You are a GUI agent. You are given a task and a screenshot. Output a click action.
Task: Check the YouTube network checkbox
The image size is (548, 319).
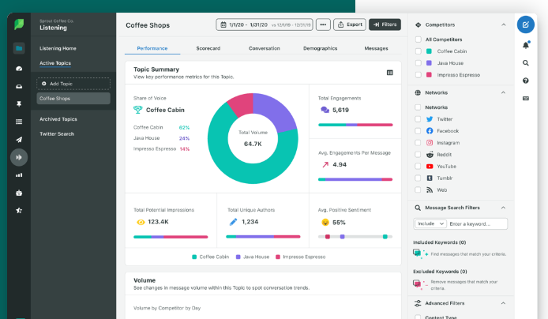(418, 167)
